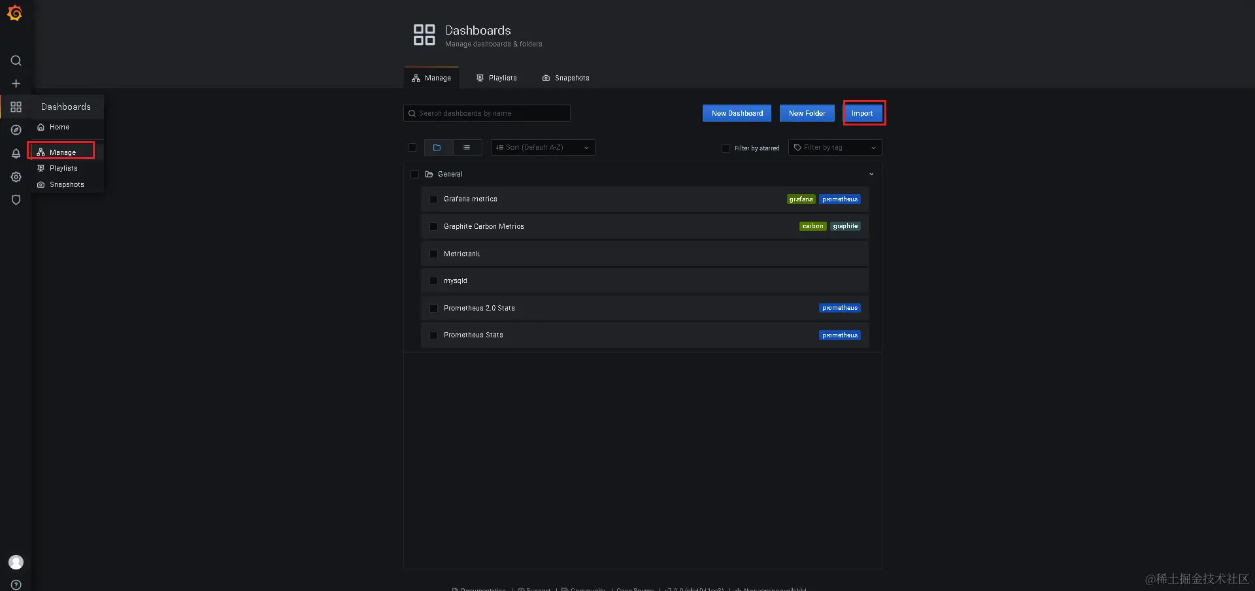The width and height of the screenshot is (1255, 591).
Task: Check the Graphite Carbon Metrics checkbox
Action: [x=433, y=227]
